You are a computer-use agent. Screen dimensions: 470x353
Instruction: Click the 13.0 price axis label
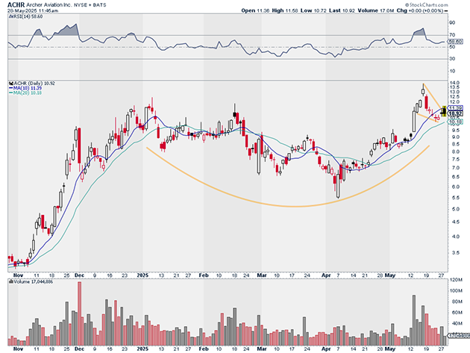[454, 92]
